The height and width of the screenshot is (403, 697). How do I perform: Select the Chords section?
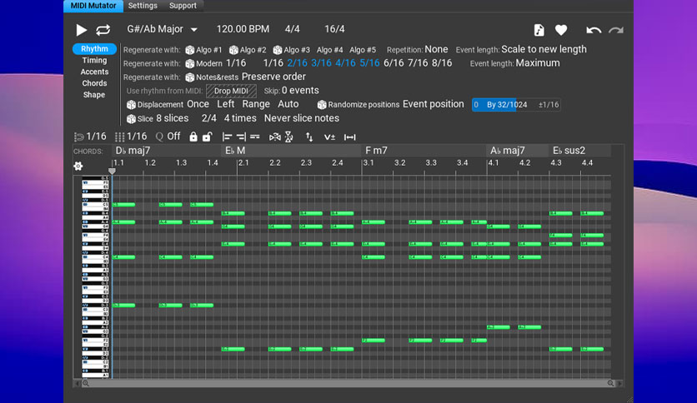point(94,83)
